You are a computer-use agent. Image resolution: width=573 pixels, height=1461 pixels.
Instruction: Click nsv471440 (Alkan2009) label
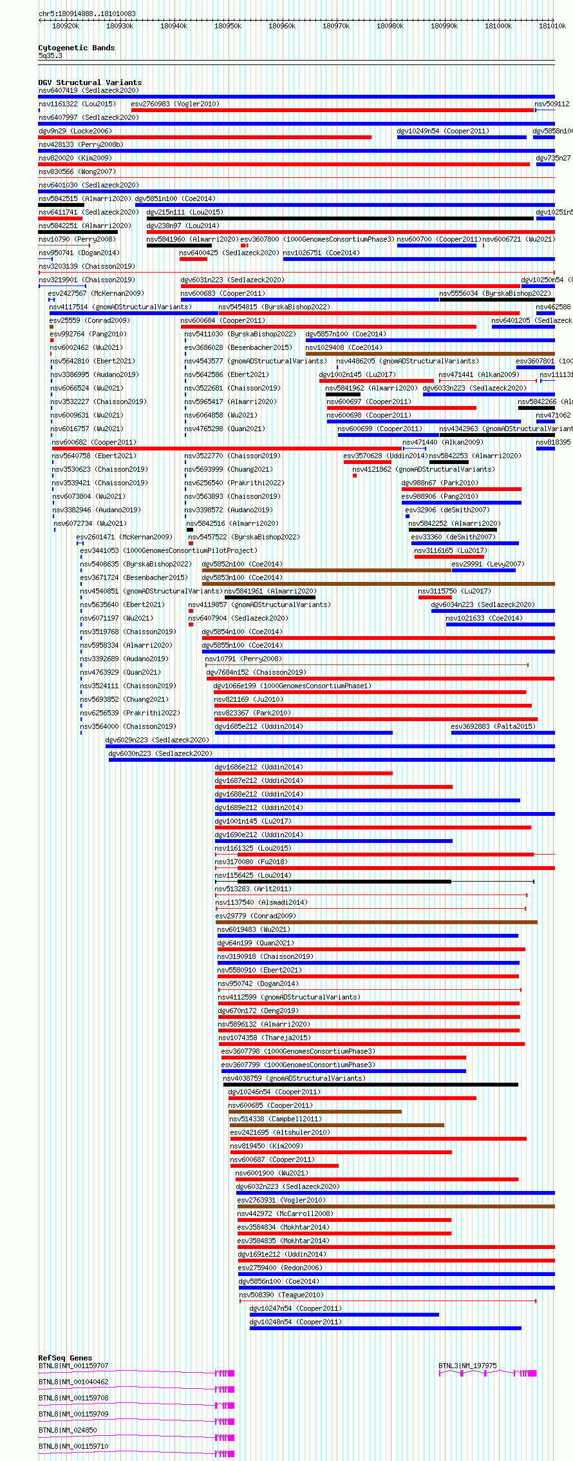tap(443, 442)
